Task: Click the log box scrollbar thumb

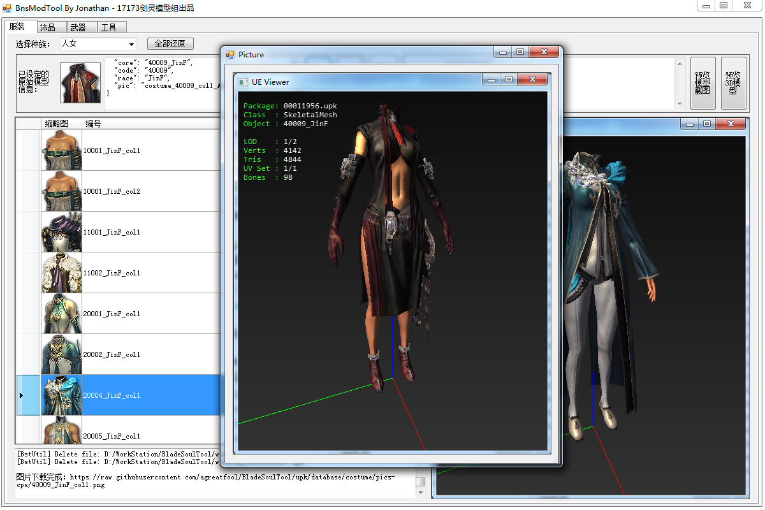Action: (420, 481)
